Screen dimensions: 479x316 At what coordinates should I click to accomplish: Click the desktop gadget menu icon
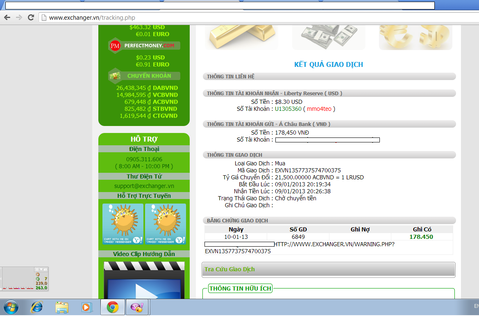pyautogui.click(x=37, y=270)
